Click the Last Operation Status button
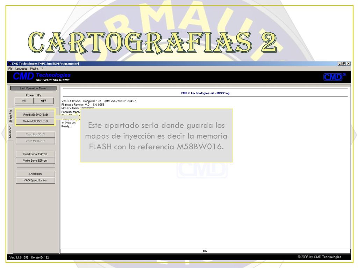The width and height of the screenshot is (358, 268). click(33, 88)
